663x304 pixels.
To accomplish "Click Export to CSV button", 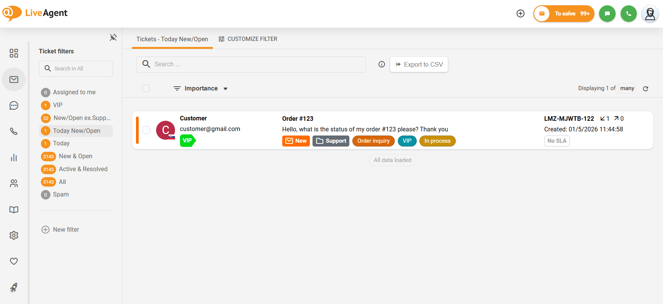I will pyautogui.click(x=419, y=64).
